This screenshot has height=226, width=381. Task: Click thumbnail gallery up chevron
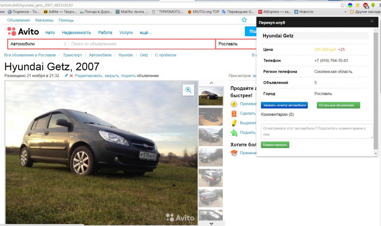click(x=211, y=83)
